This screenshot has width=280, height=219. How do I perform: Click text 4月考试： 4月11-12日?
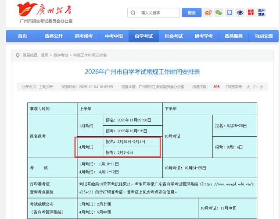click(99, 172)
